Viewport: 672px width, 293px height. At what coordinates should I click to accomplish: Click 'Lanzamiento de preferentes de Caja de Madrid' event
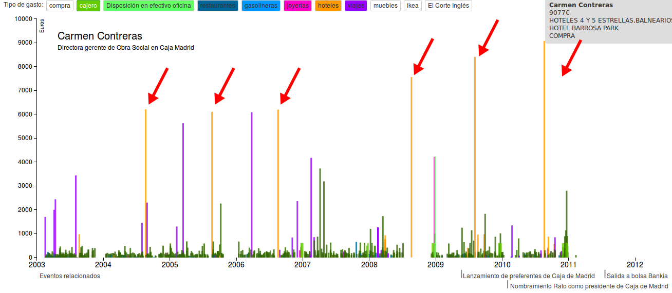coord(529,276)
